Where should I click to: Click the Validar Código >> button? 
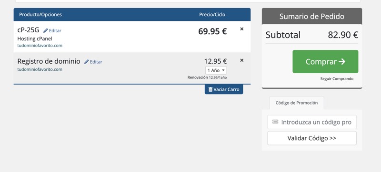coord(312,138)
